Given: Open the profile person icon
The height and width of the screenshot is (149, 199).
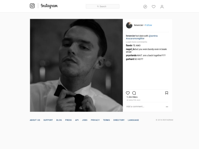Looking at the screenshot, I should (x=162, y=7).
